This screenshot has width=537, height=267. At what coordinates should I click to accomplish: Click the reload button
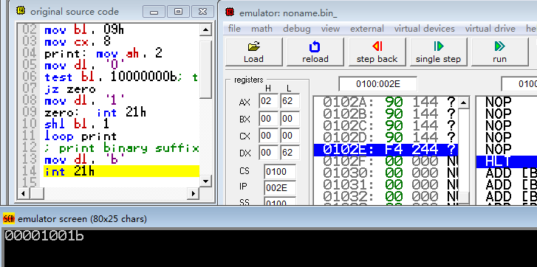click(x=315, y=52)
